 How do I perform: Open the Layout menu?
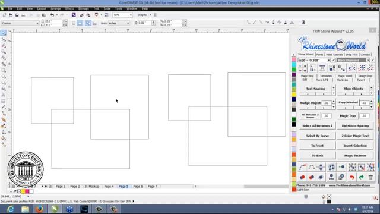42,8
